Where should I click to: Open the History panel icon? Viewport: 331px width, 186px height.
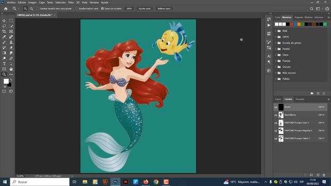click(269, 19)
